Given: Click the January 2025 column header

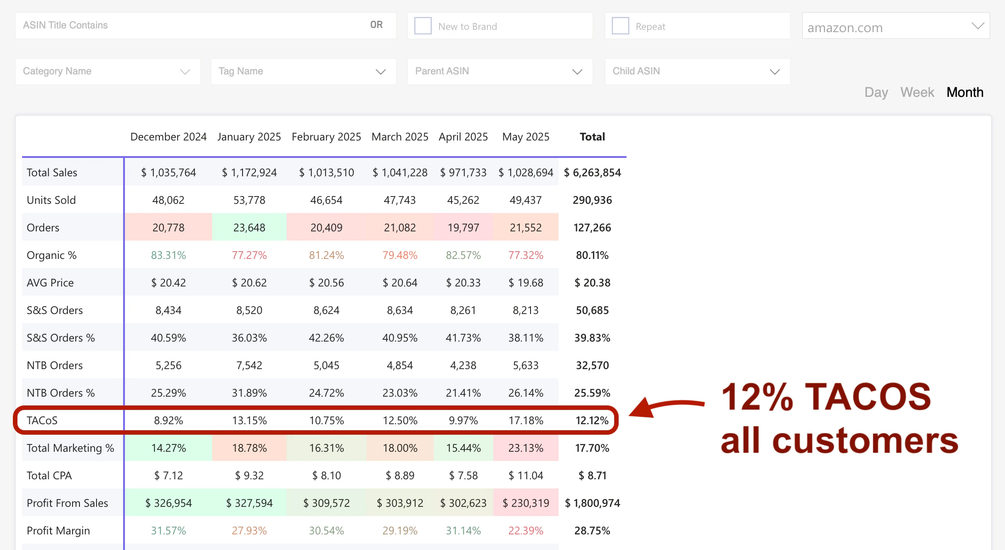Looking at the screenshot, I should pos(249,137).
